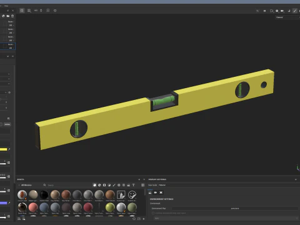Screen dimensions: 300x225
Task: Open the selected layer's blend mode dropdown
Action: pos(11,44)
